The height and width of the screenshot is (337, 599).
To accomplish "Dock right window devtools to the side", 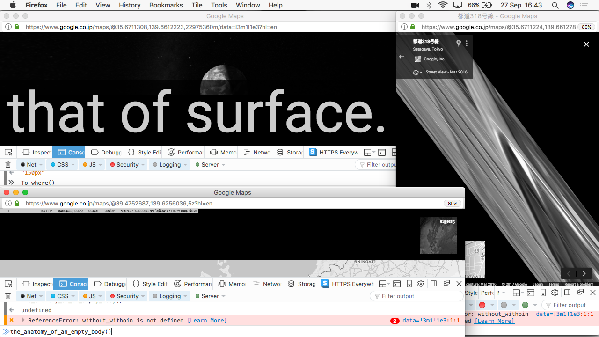I will 567,293.
